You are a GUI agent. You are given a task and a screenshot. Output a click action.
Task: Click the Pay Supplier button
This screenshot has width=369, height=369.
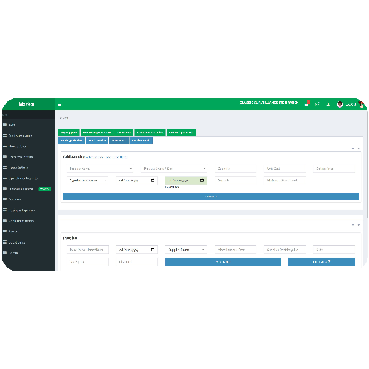pos(69,132)
